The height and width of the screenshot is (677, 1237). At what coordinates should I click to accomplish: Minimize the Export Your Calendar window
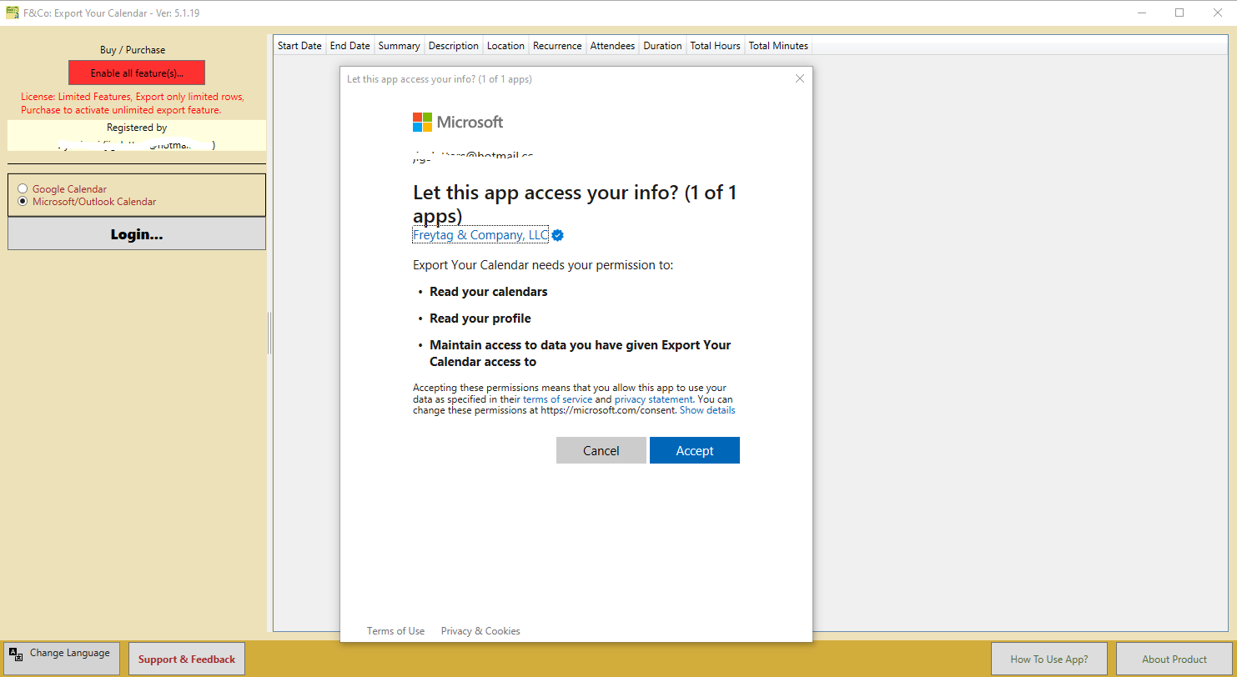click(x=1142, y=13)
